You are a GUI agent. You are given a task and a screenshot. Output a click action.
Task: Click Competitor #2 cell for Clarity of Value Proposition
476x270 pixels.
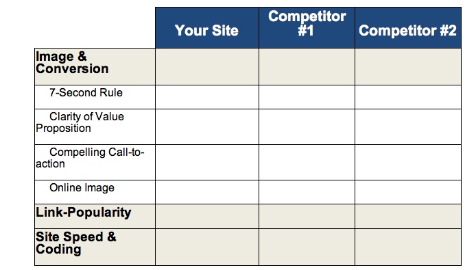pos(408,127)
